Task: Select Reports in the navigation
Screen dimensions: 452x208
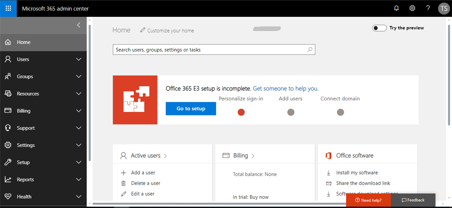Action: 43,179
